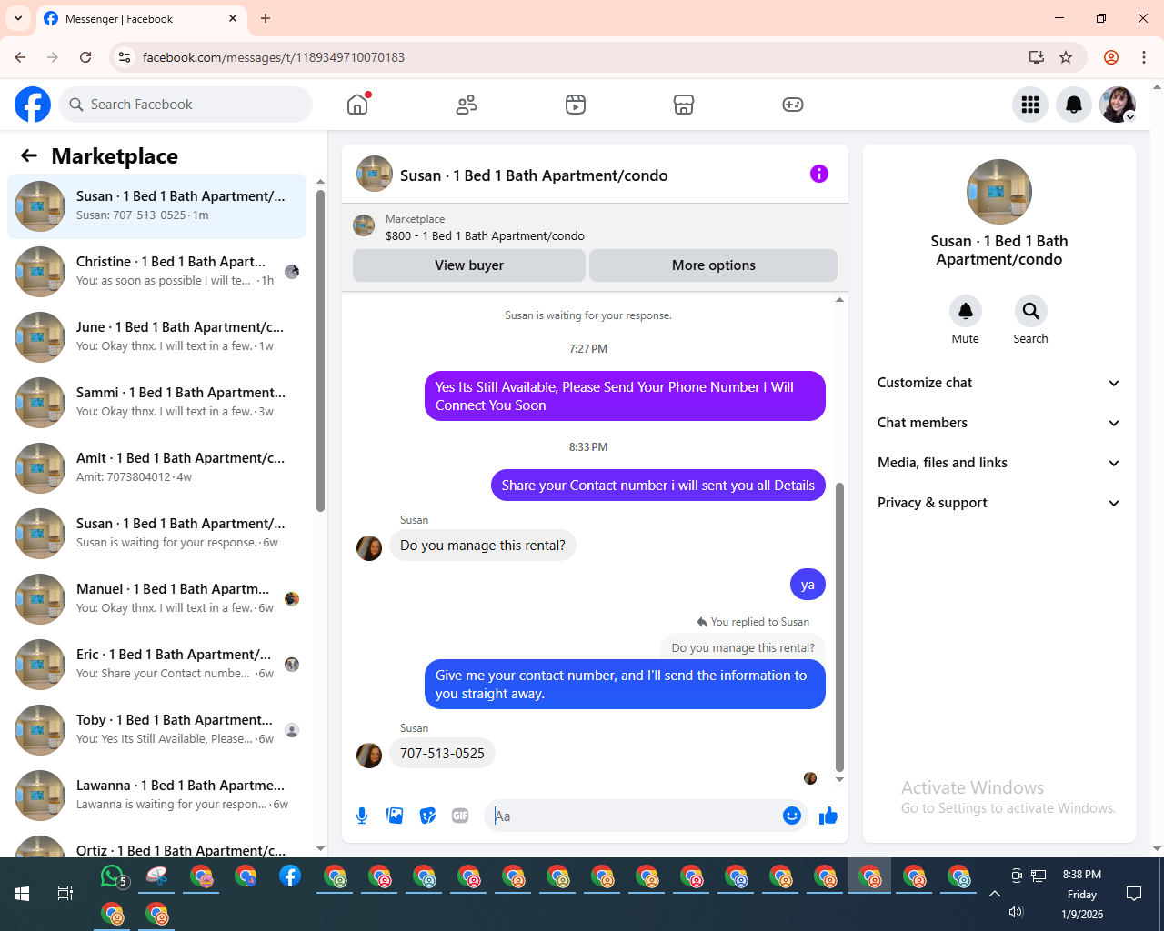Open June's 1 Bed 1 Bath conversation
Screen dimensions: 1164x931
[x=156, y=337]
